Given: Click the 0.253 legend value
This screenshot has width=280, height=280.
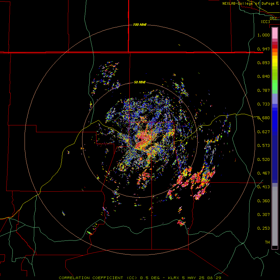Looking at the screenshot, I should (264, 228).
